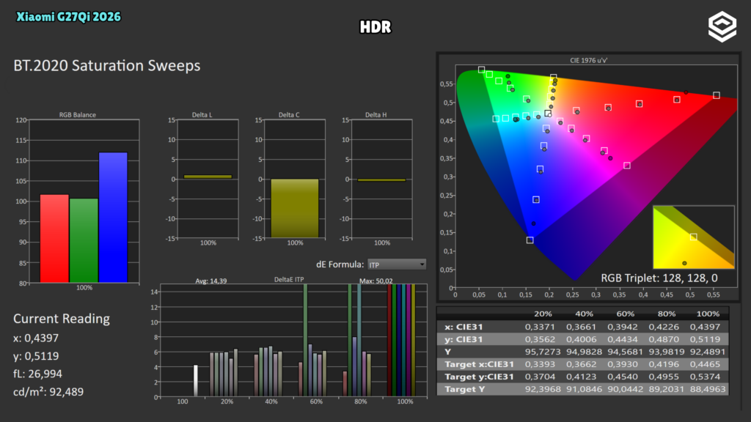Viewport: 751px width, 422px height.
Task: Click the fL: 26,994 reading
Action: (x=38, y=374)
